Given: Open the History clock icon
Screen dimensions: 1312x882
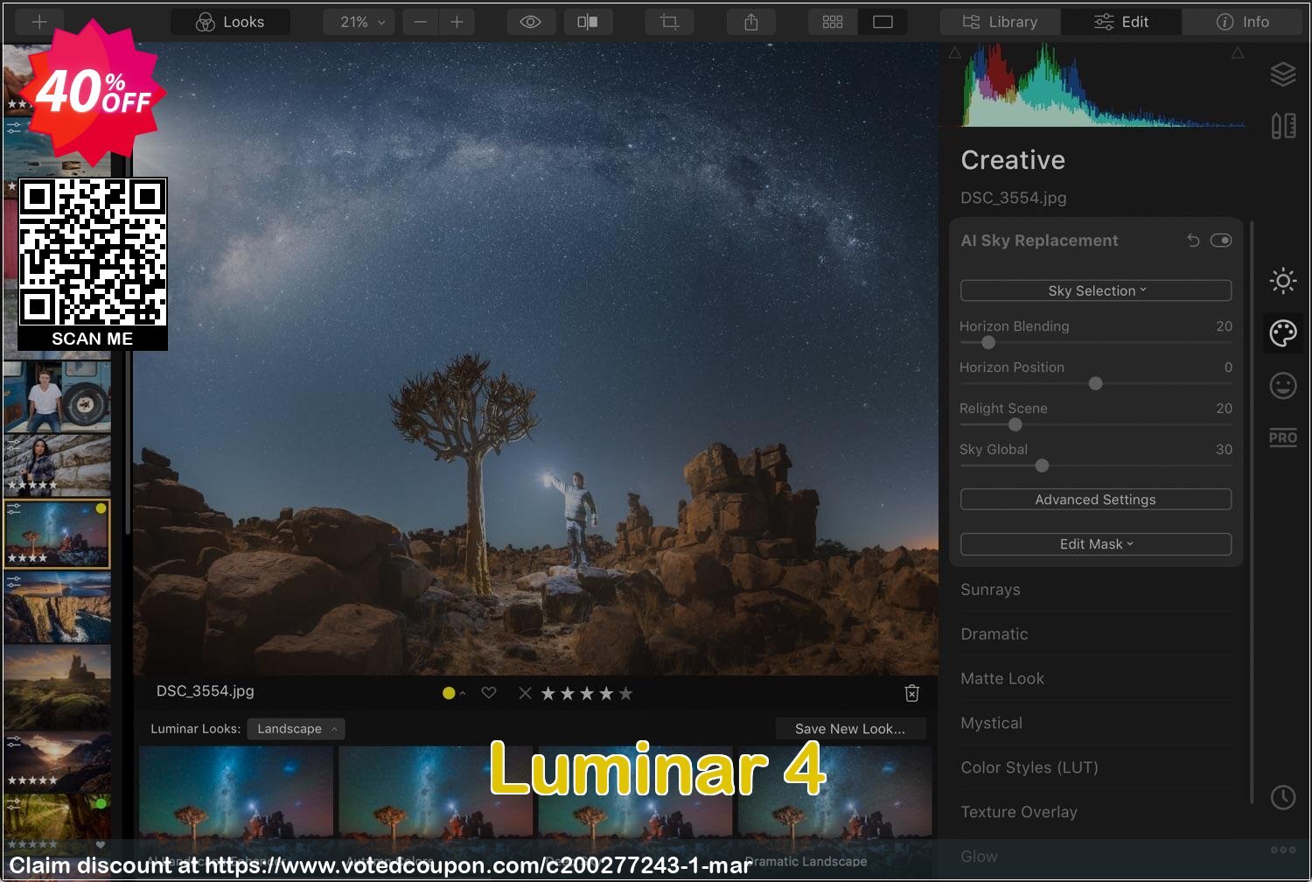Looking at the screenshot, I should (x=1283, y=797).
